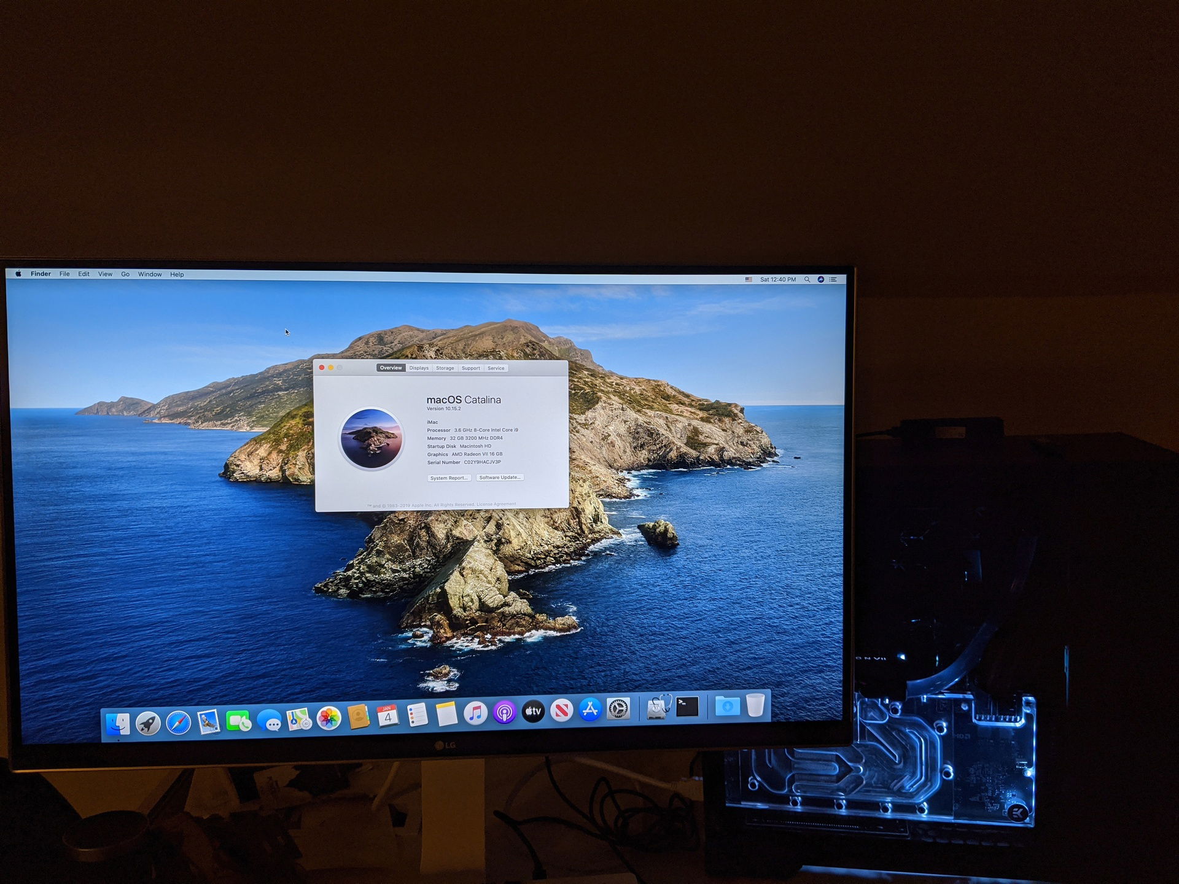Open Spotlight search in the menu bar
Image resolution: width=1179 pixels, height=884 pixels.
[807, 279]
